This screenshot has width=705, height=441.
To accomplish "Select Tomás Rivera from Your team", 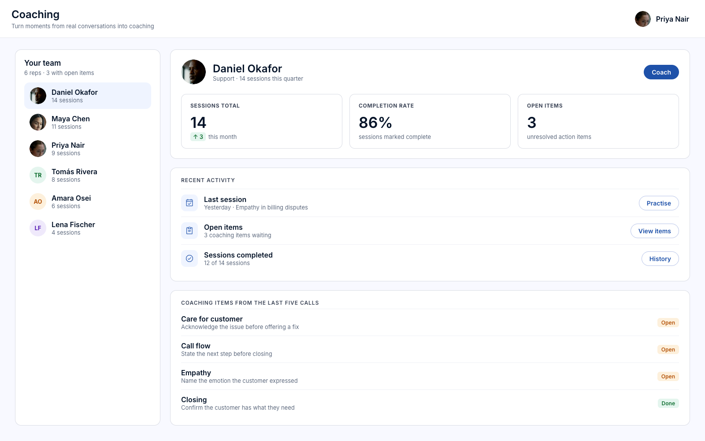I will coord(88,175).
